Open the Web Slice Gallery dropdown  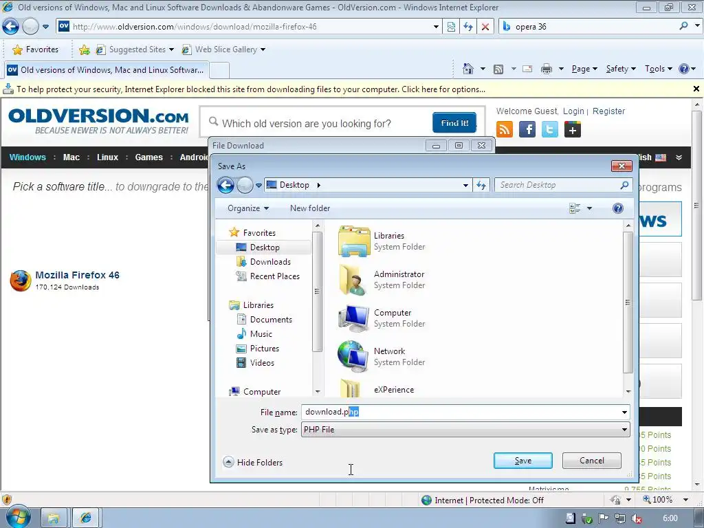(263, 49)
